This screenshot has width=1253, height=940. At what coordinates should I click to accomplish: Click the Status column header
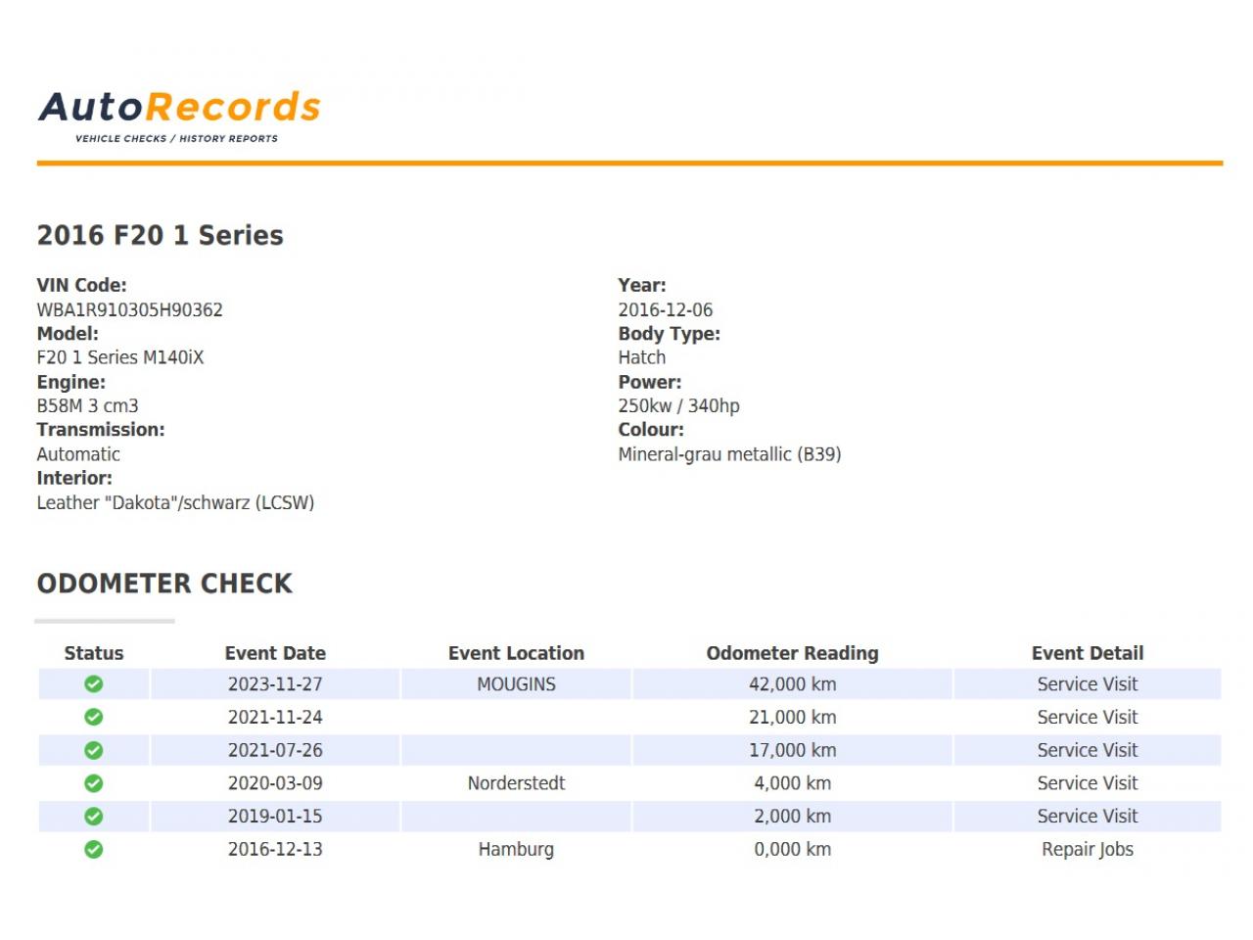click(x=94, y=653)
